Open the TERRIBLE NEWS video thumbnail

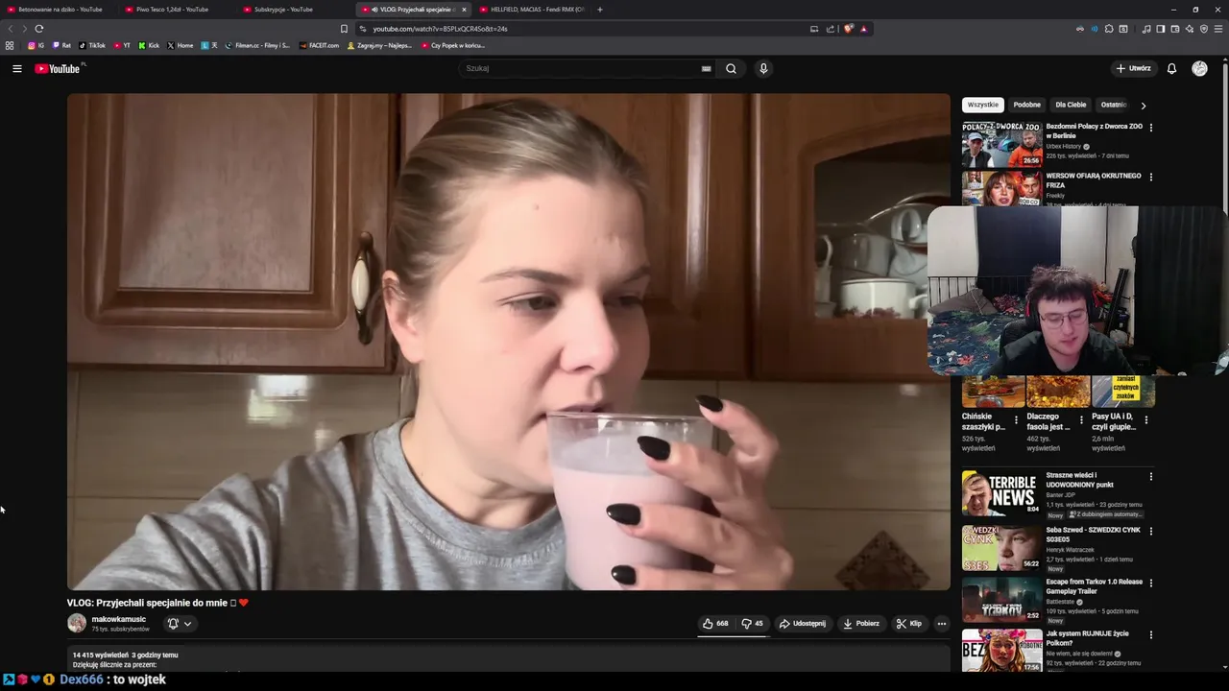[x=1002, y=493]
